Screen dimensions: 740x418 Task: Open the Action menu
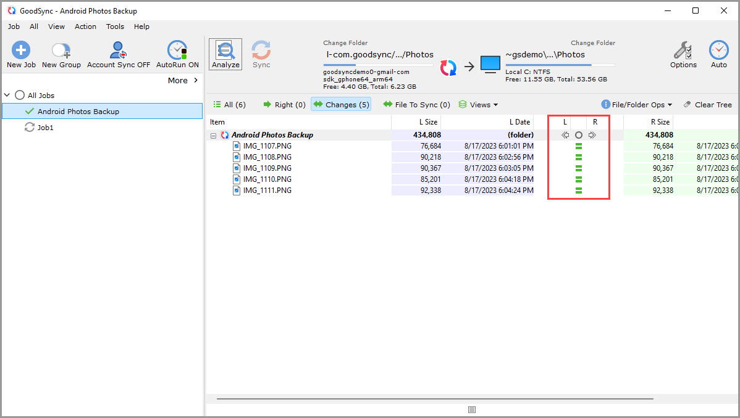click(85, 27)
